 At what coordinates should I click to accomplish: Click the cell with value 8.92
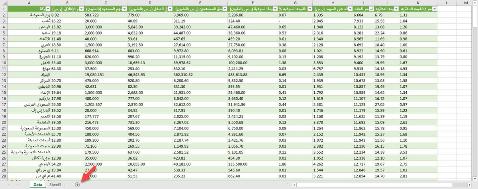click(67, 15)
